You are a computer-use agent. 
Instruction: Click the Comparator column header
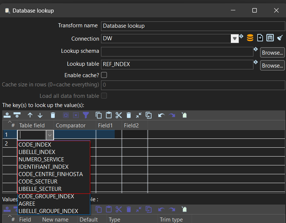tap(75, 126)
